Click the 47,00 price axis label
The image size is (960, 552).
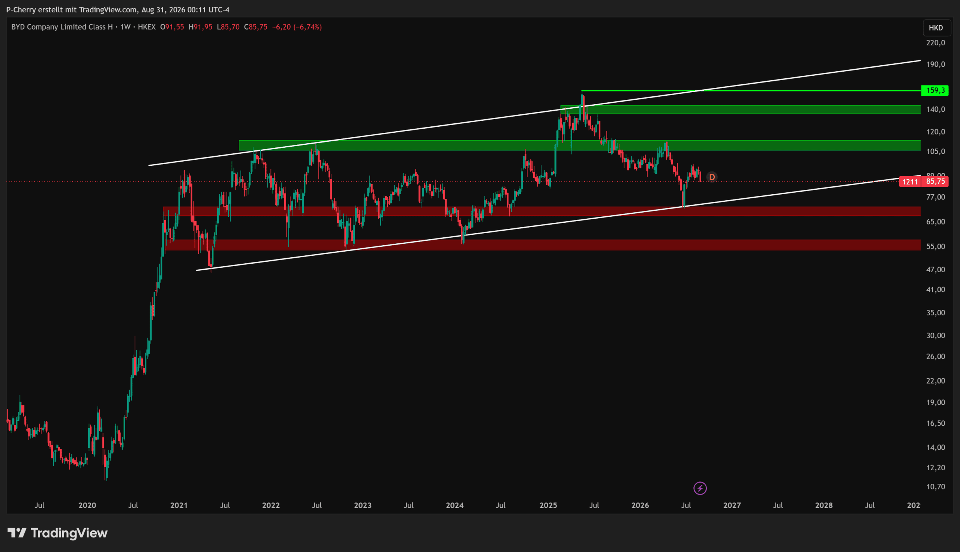tap(936, 269)
